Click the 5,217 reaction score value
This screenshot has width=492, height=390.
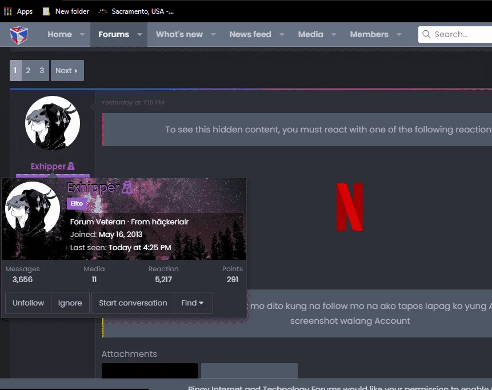(x=163, y=279)
